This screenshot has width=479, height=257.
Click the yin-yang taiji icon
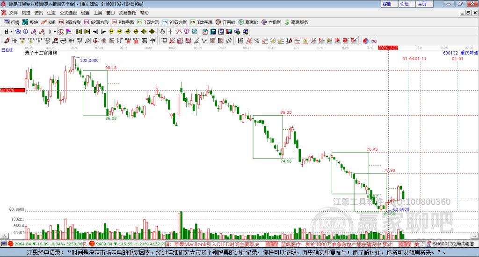coord(366,41)
